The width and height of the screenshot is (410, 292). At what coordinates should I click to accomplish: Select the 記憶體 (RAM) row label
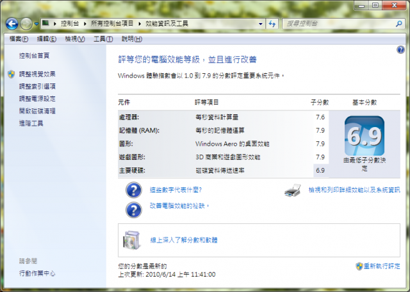(139, 130)
